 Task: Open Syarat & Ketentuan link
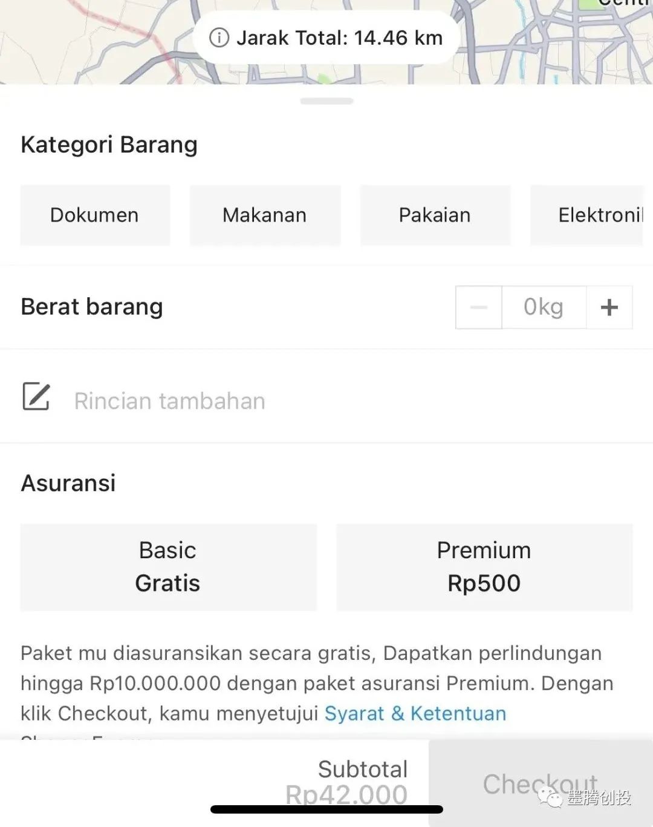(415, 713)
